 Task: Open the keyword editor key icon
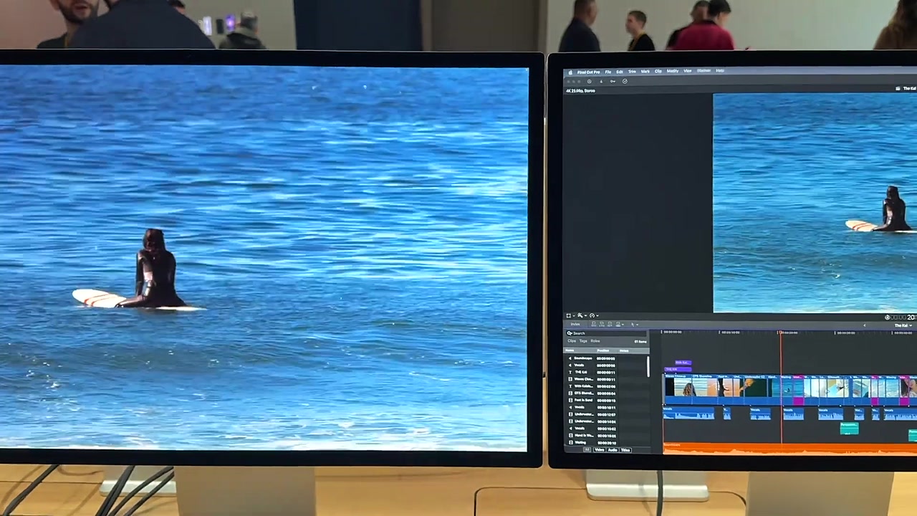click(613, 81)
